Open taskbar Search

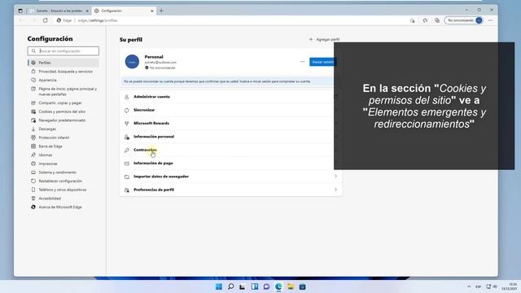(230, 286)
